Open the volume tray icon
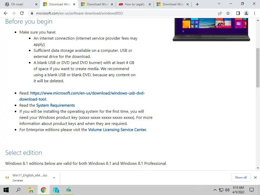260x195 pixels. pyautogui.click(x=227, y=190)
